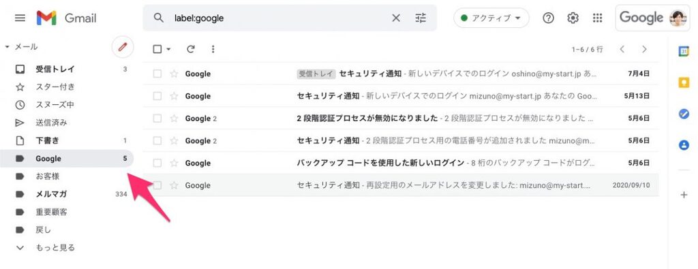
Task: Open the スヌーズ中 folder
Action: click(67, 105)
